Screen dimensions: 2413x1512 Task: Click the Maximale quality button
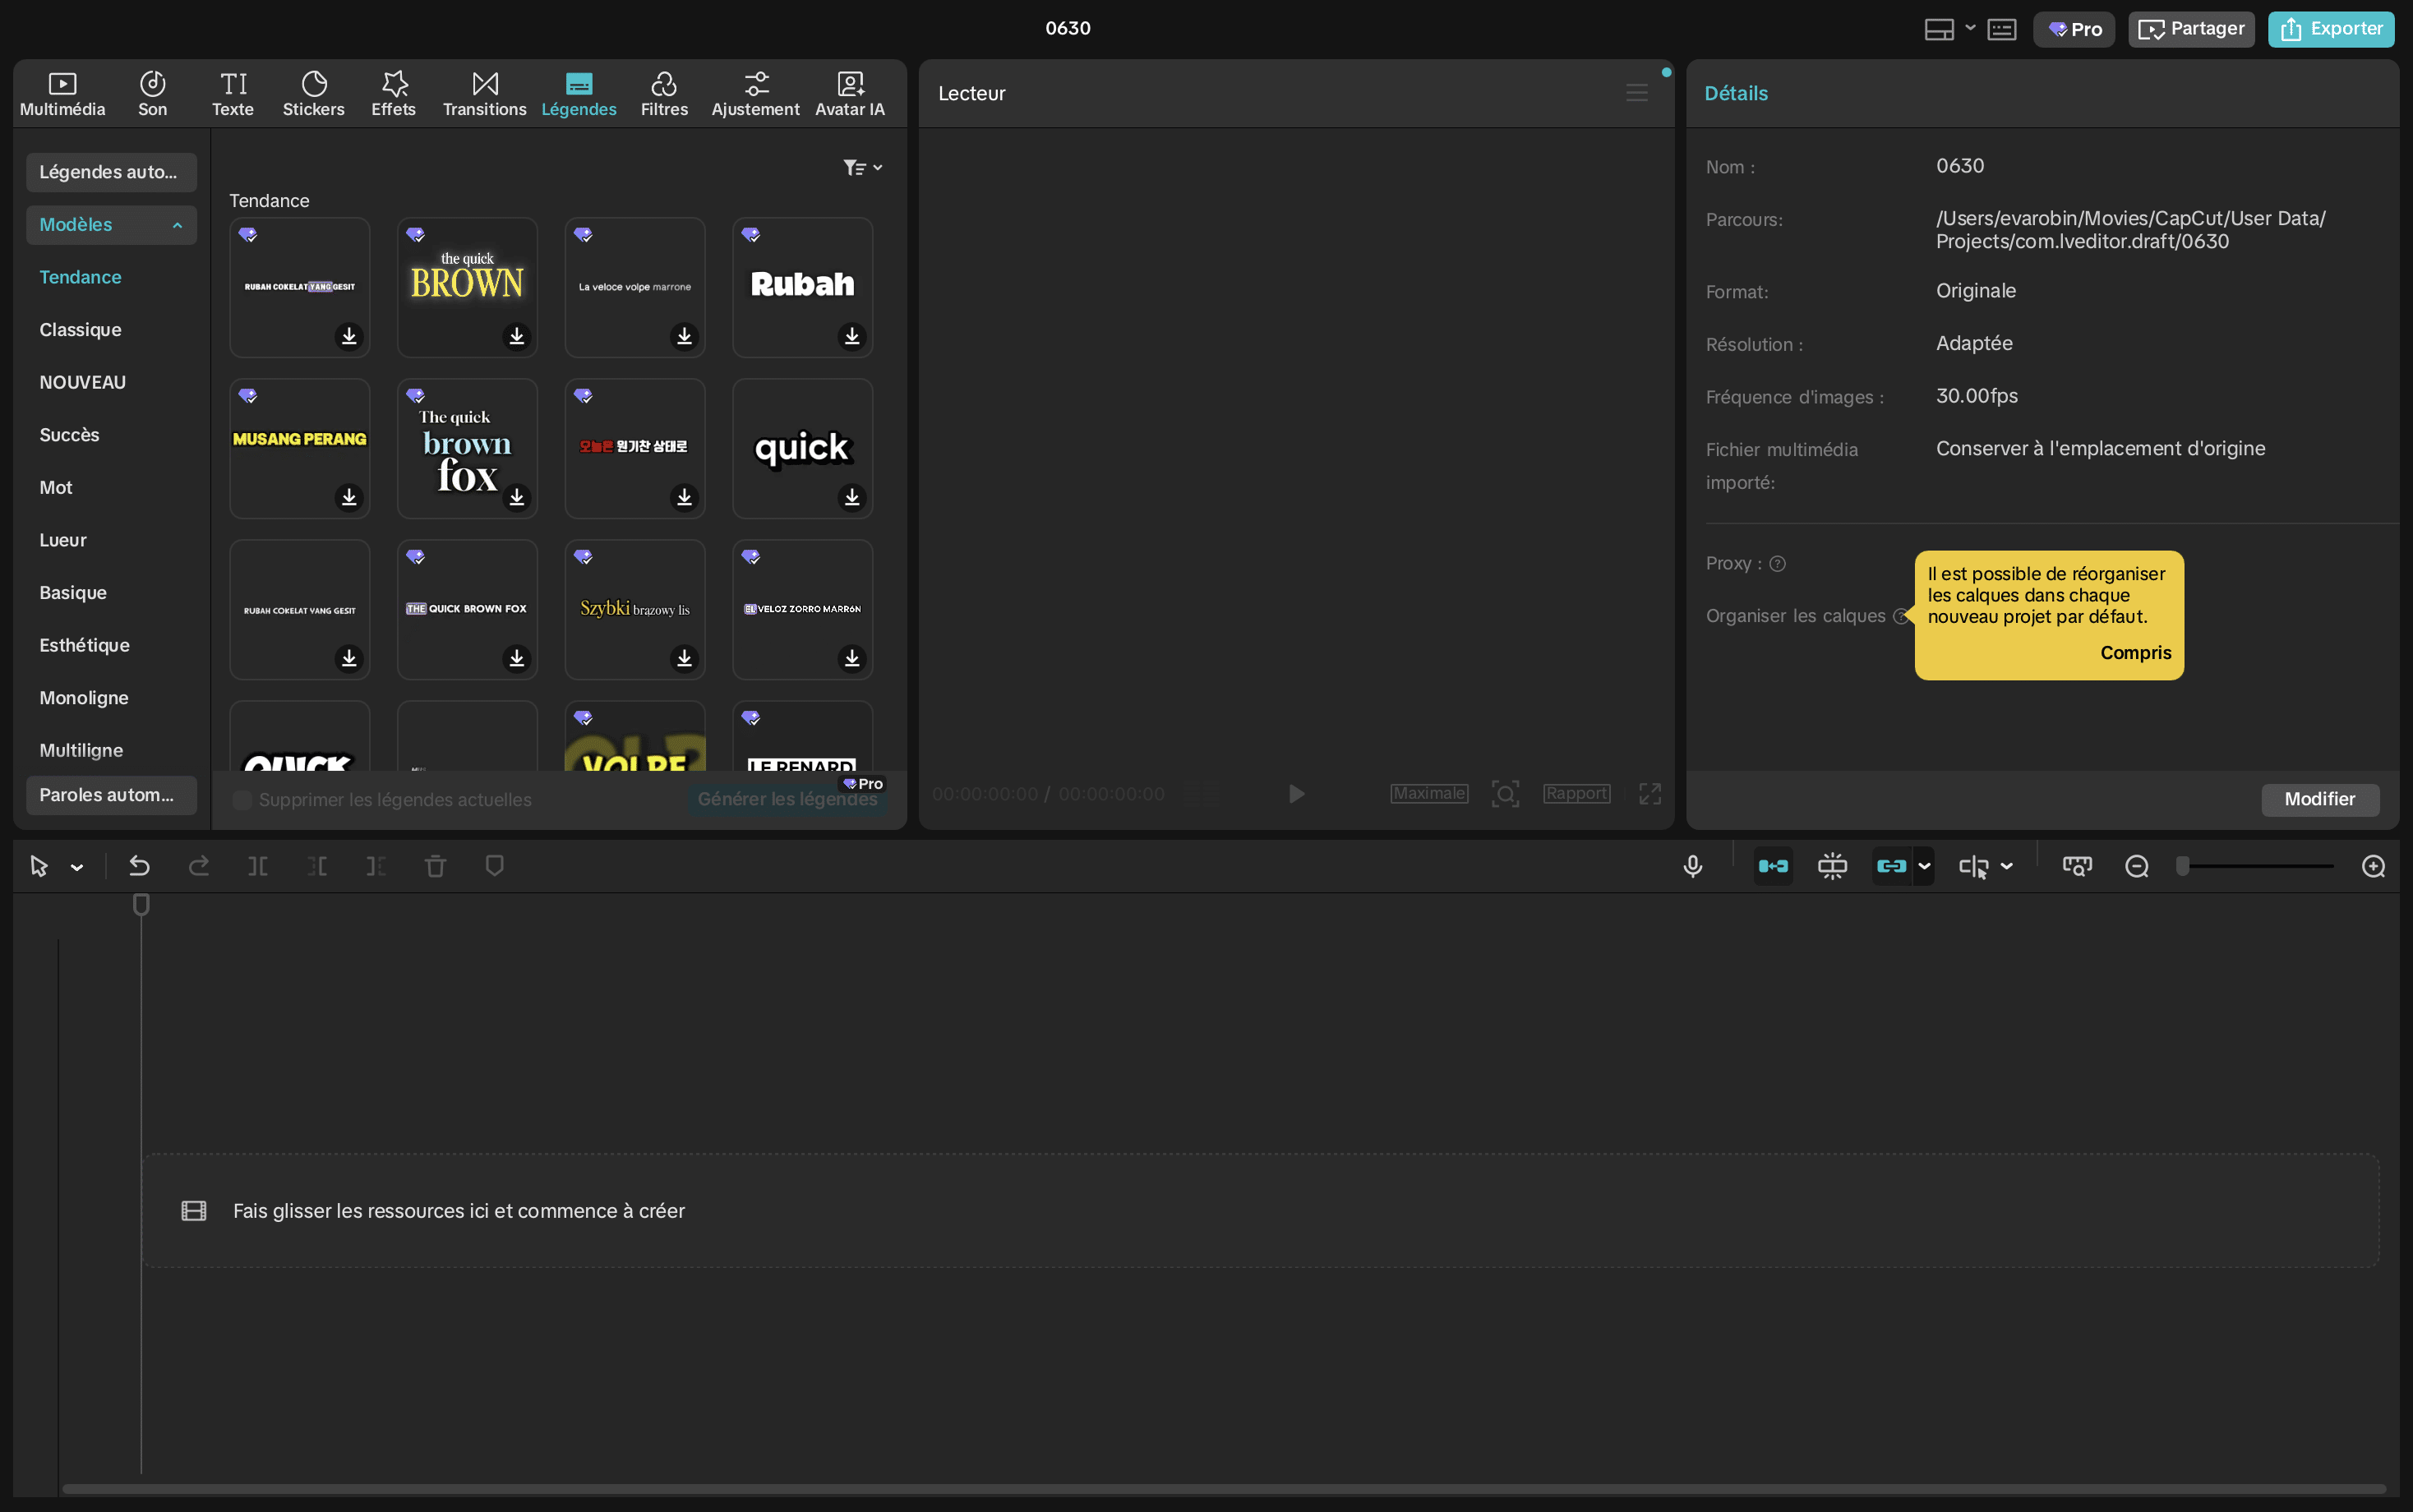click(x=1429, y=793)
